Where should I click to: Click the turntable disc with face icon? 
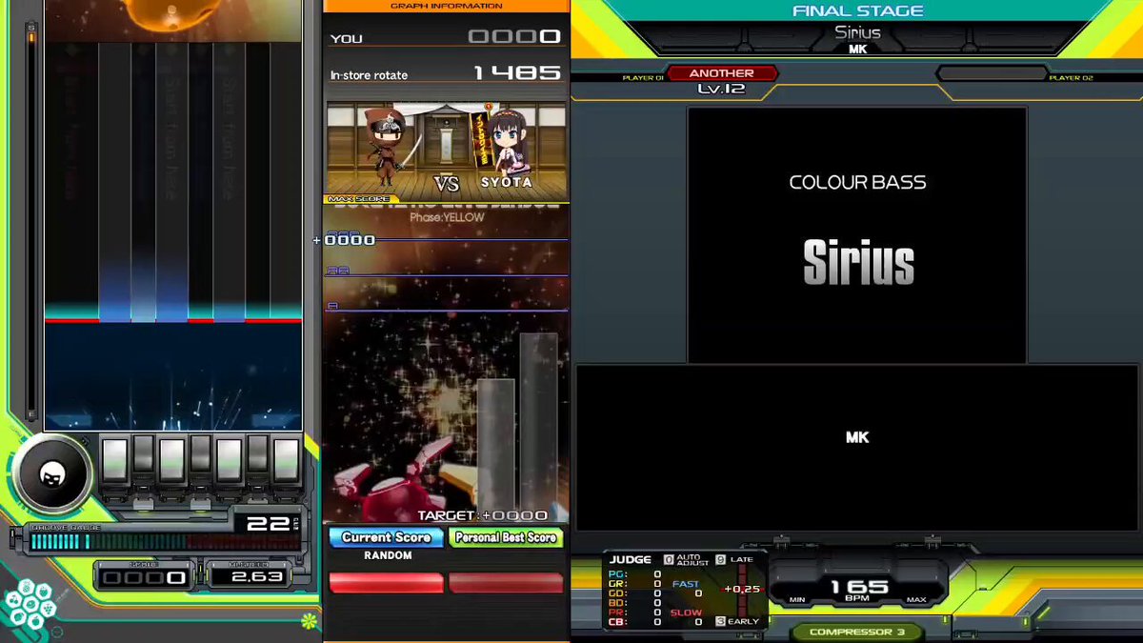coord(51,473)
